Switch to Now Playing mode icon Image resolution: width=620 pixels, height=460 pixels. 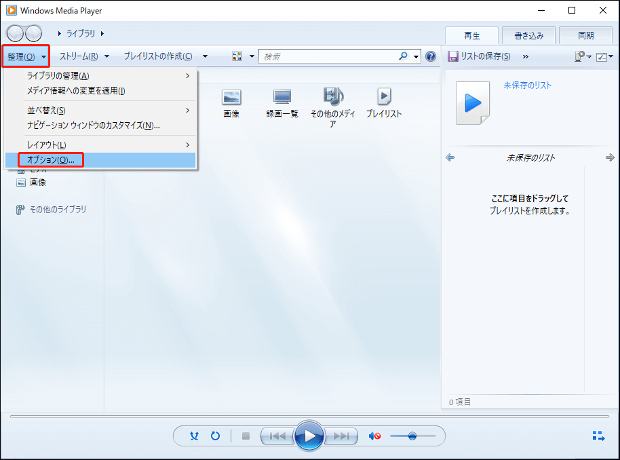tap(599, 436)
